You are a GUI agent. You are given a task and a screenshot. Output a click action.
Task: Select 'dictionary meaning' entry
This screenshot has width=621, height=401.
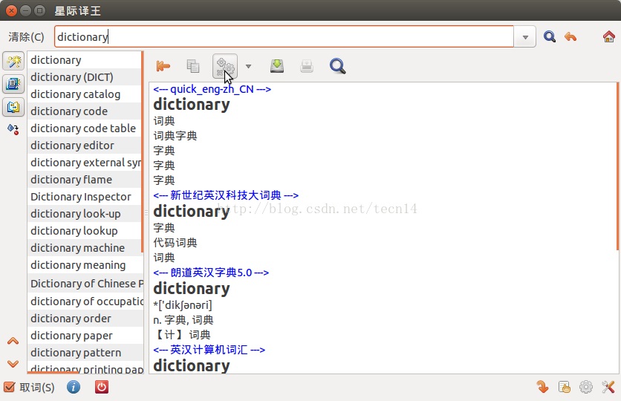84,265
